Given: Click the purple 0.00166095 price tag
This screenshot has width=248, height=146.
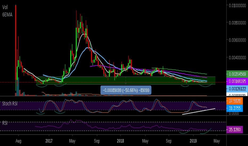Looking at the screenshot, I should pos(237,81).
